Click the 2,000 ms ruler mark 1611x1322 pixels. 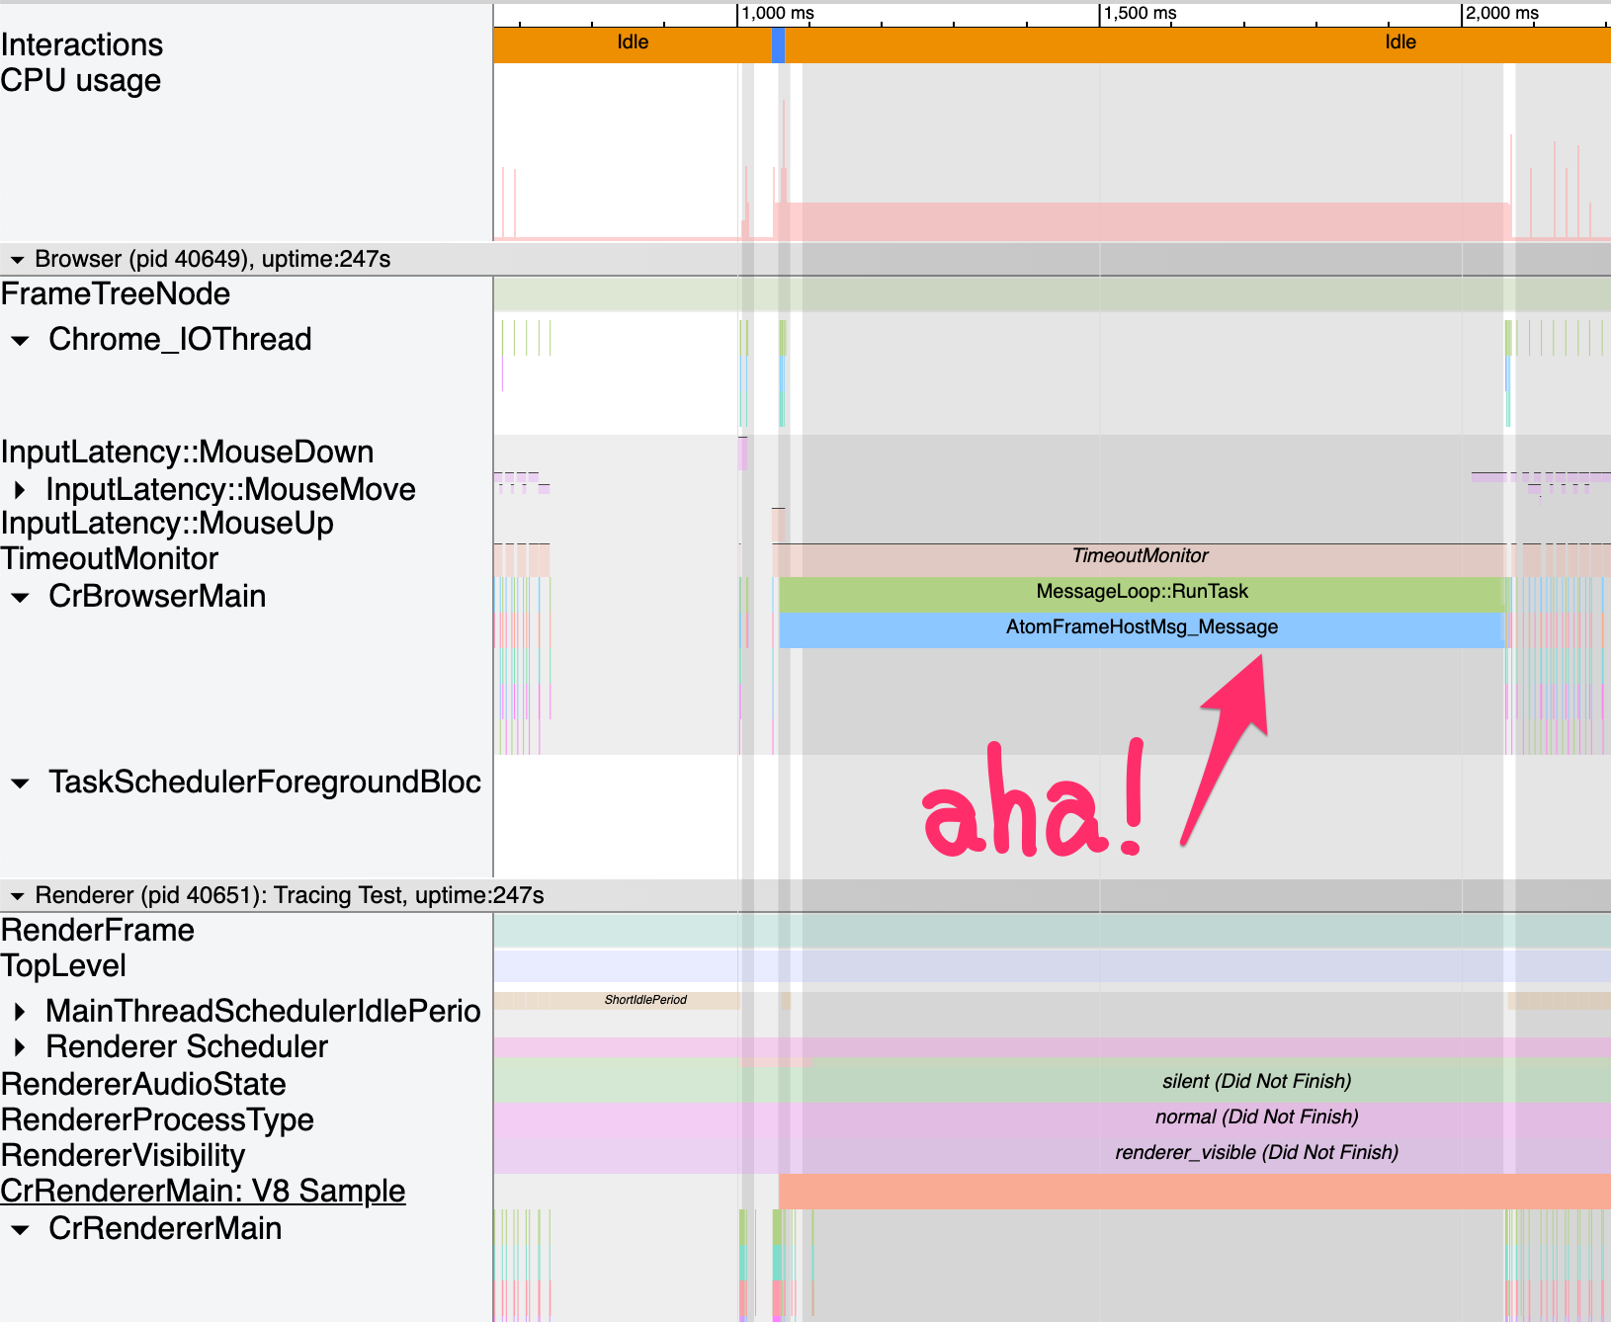point(1502,13)
